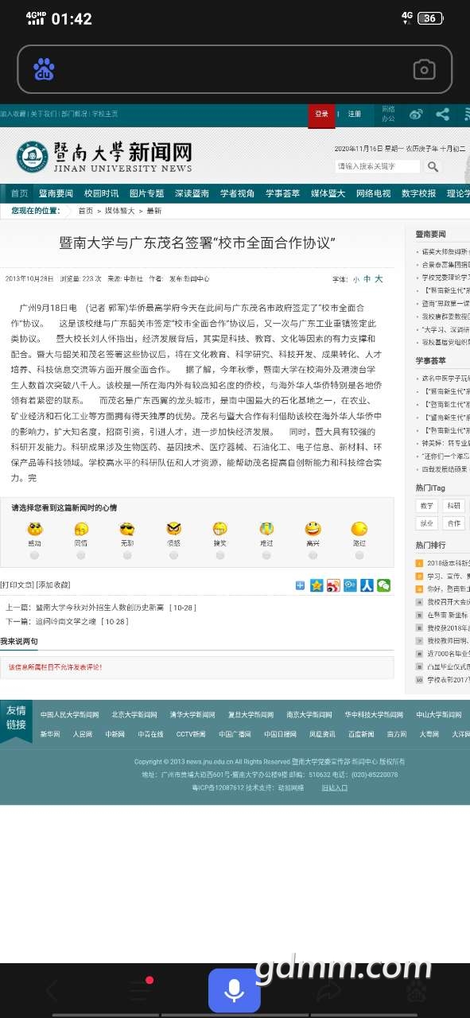Image resolution: width=470 pixels, height=1018 pixels.
Task: Open the camera search icon
Action: tap(424, 69)
